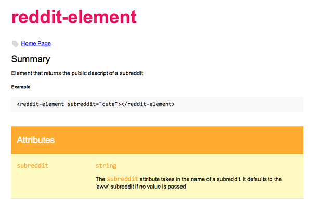Open the Home Page link
312x213 pixels.
point(36,43)
